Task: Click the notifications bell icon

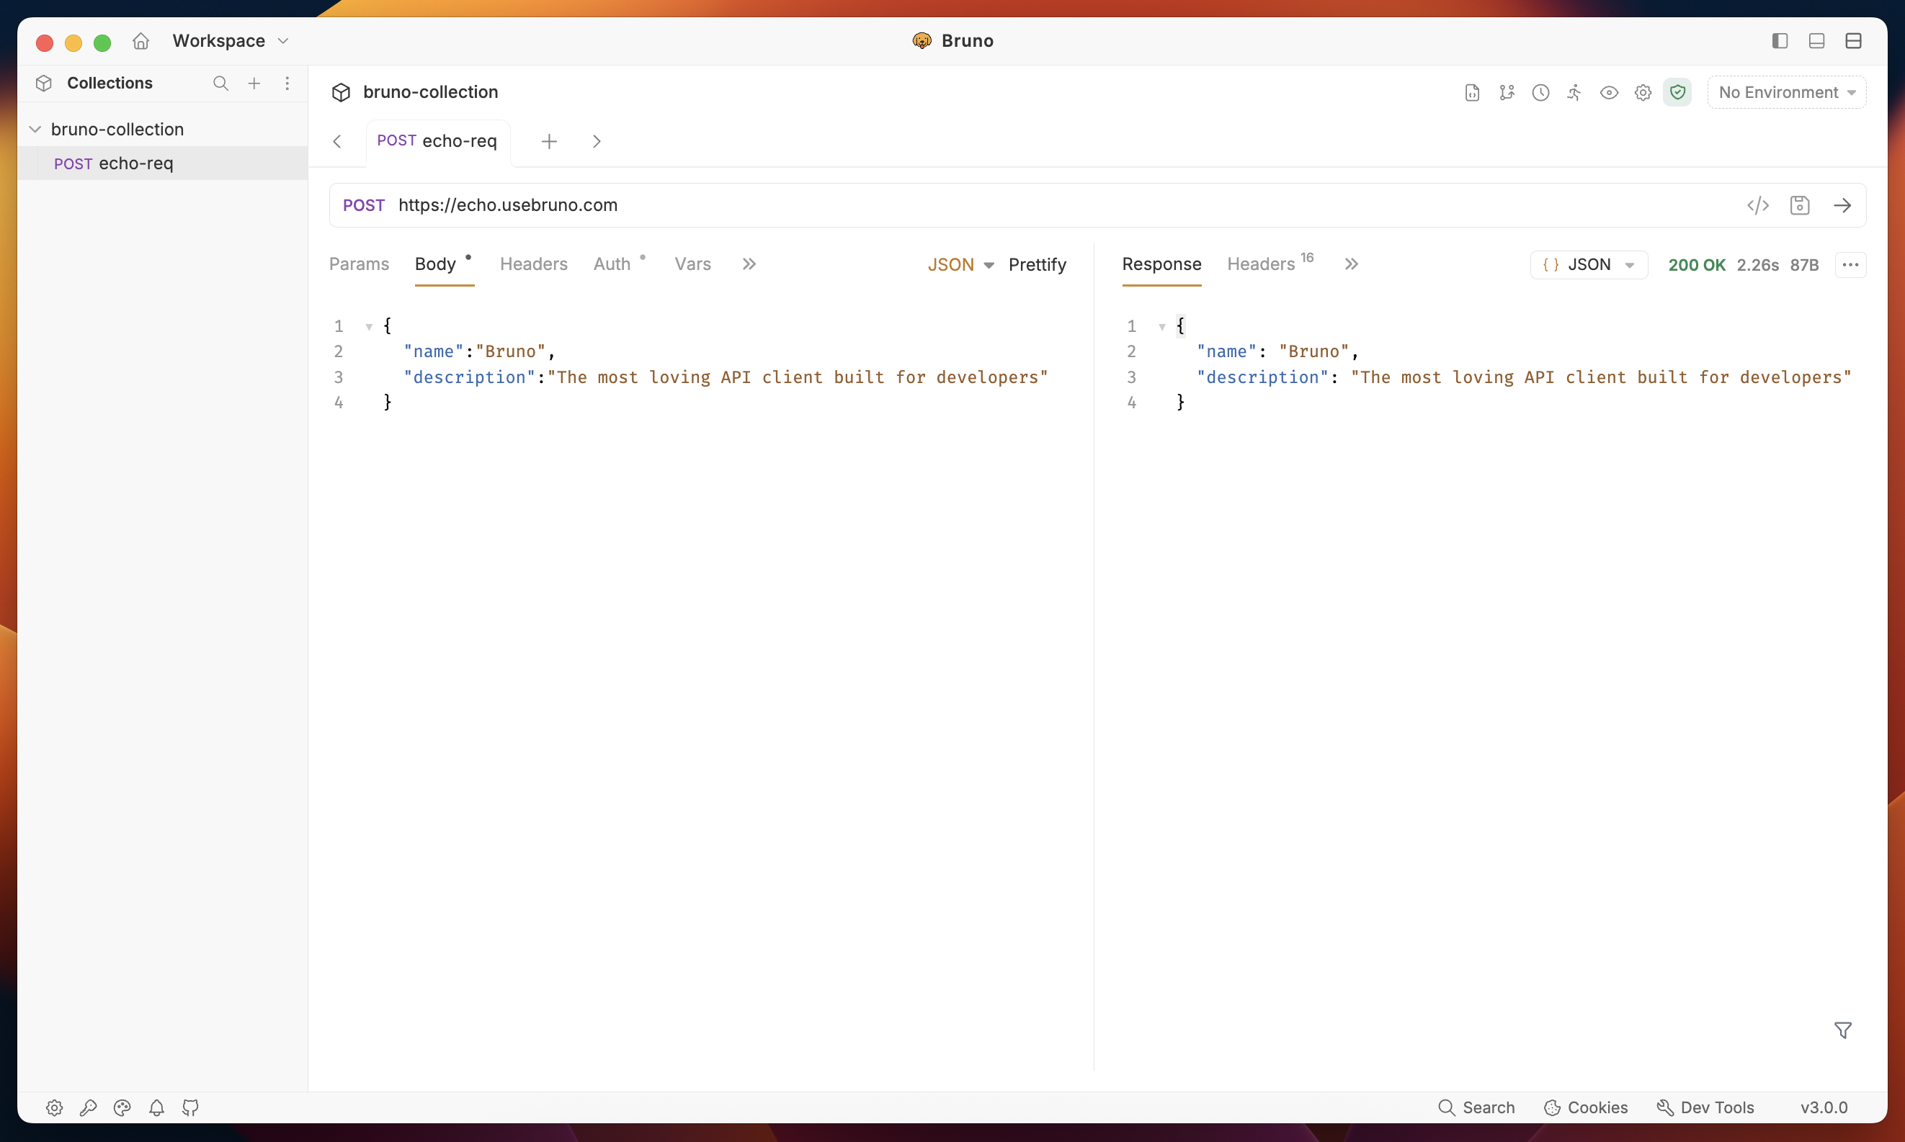Action: (x=156, y=1107)
